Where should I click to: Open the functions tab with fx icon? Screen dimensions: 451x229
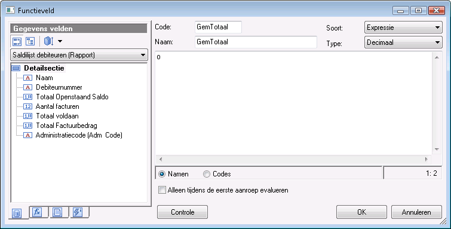[37, 213]
